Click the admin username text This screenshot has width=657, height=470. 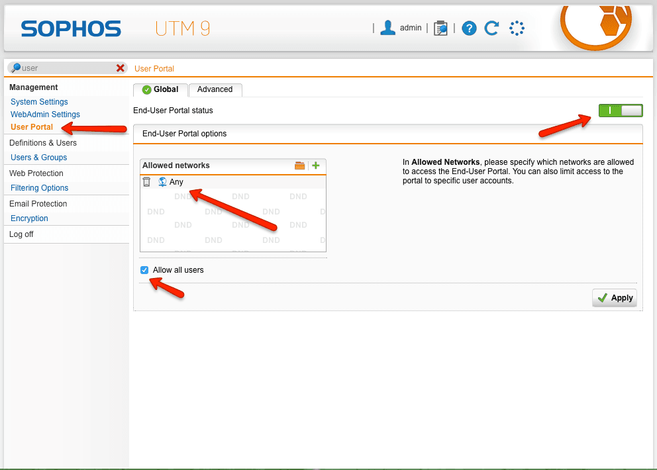tap(411, 28)
